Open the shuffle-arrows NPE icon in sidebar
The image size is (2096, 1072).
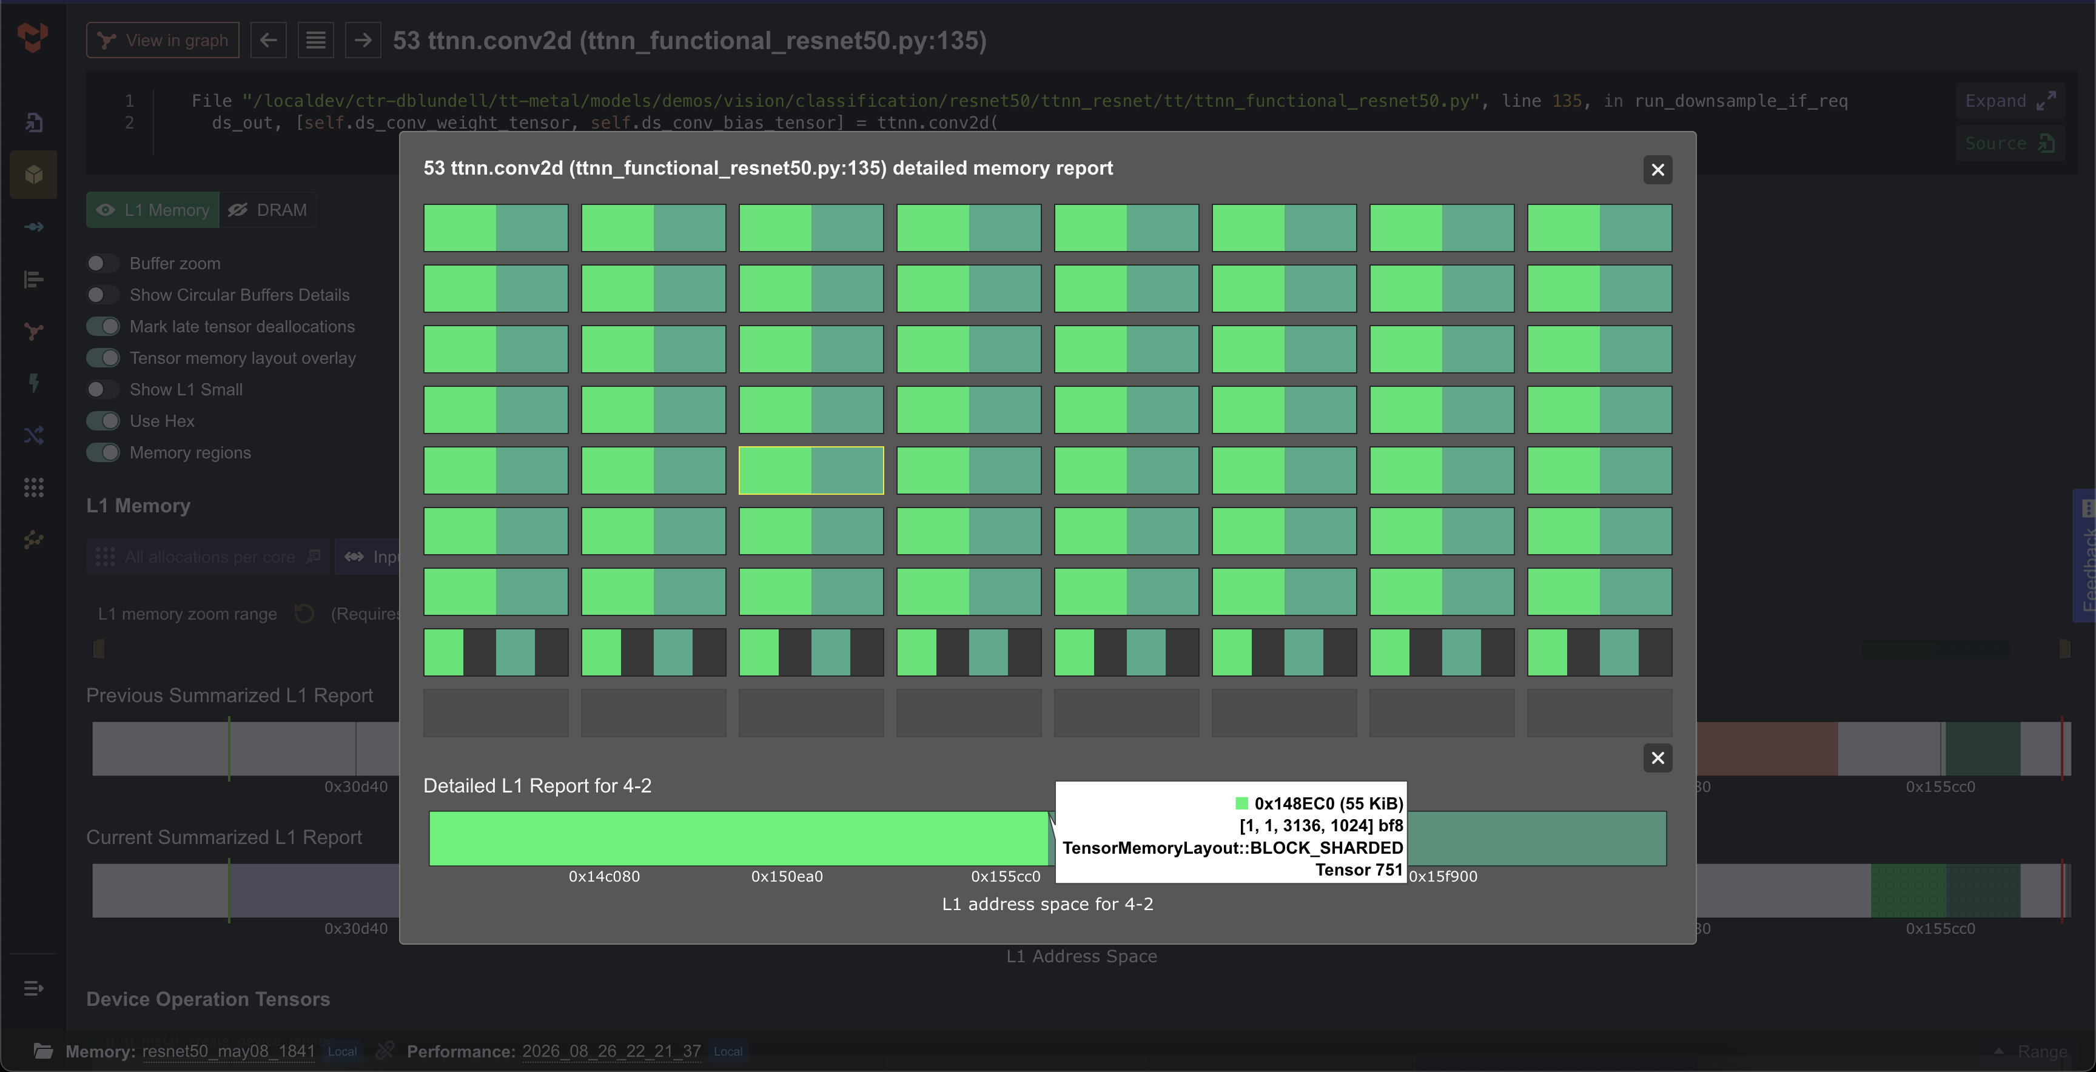33,435
